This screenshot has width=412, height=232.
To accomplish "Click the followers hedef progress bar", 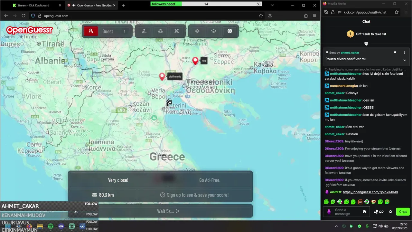I will 206,4.
